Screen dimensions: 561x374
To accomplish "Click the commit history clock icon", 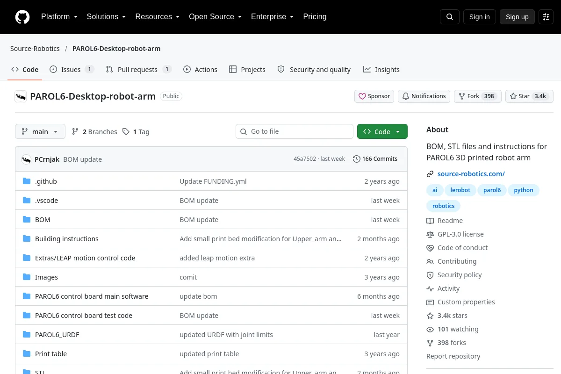I will (357, 159).
